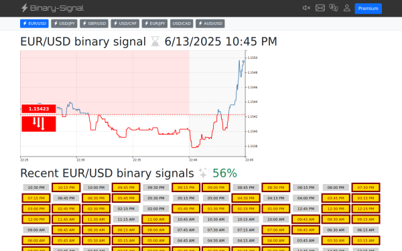Open the highlighted 07:00 AM signal

tap(276, 230)
